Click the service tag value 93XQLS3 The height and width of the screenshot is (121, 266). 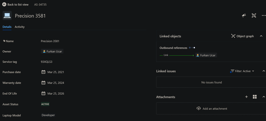[47, 62]
